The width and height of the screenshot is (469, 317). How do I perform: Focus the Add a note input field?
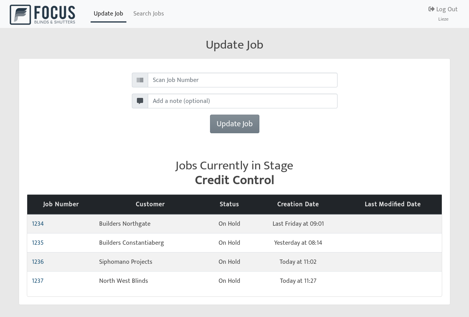pyautogui.click(x=242, y=101)
